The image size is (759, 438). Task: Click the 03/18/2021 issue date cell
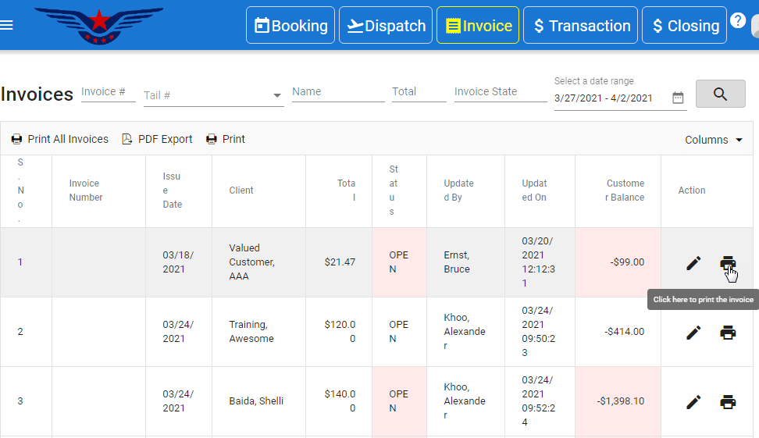tap(178, 262)
